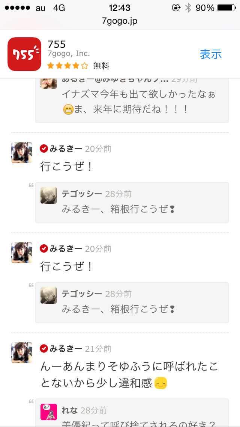Tap the battery indicator icon
This screenshot has height=427, width=240.
(226, 8)
